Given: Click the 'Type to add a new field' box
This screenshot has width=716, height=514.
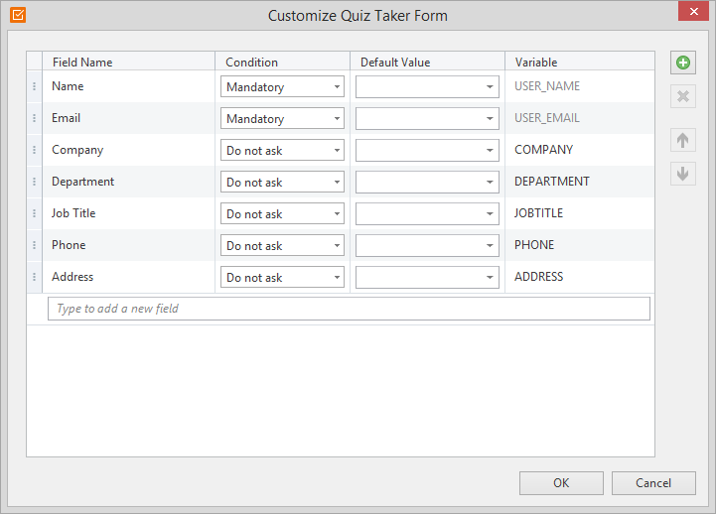Looking at the screenshot, I should (349, 309).
